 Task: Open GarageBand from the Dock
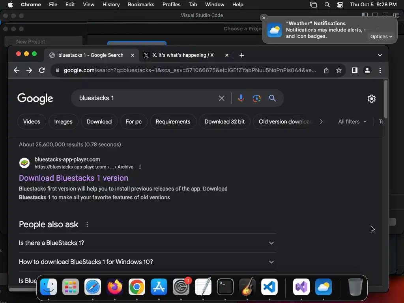coord(247,287)
